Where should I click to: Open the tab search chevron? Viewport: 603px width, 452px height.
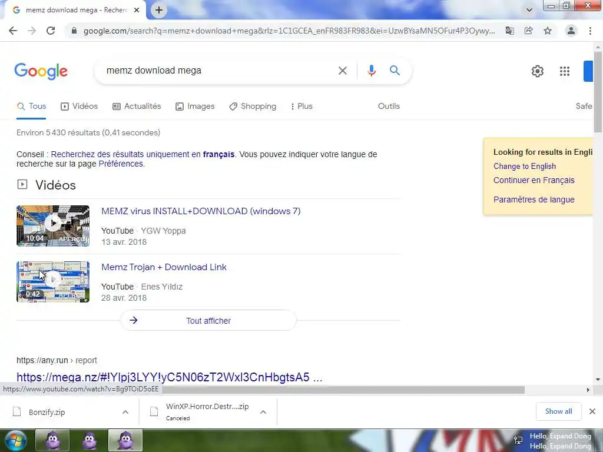click(529, 10)
